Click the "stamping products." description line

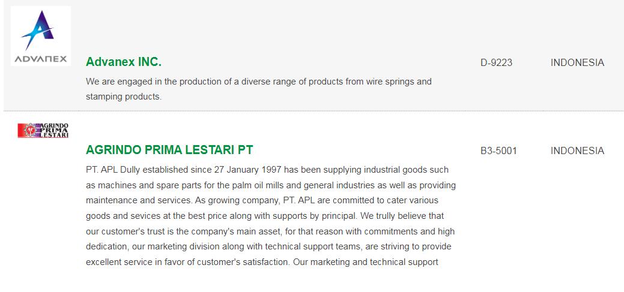click(124, 97)
